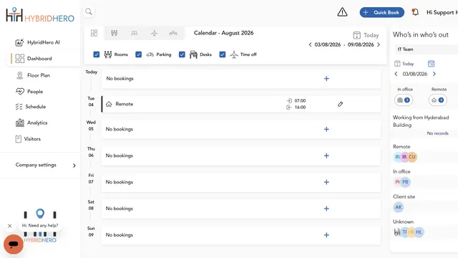Go to next day in Who's in panel
The height and width of the screenshot is (258, 458).
click(x=434, y=74)
